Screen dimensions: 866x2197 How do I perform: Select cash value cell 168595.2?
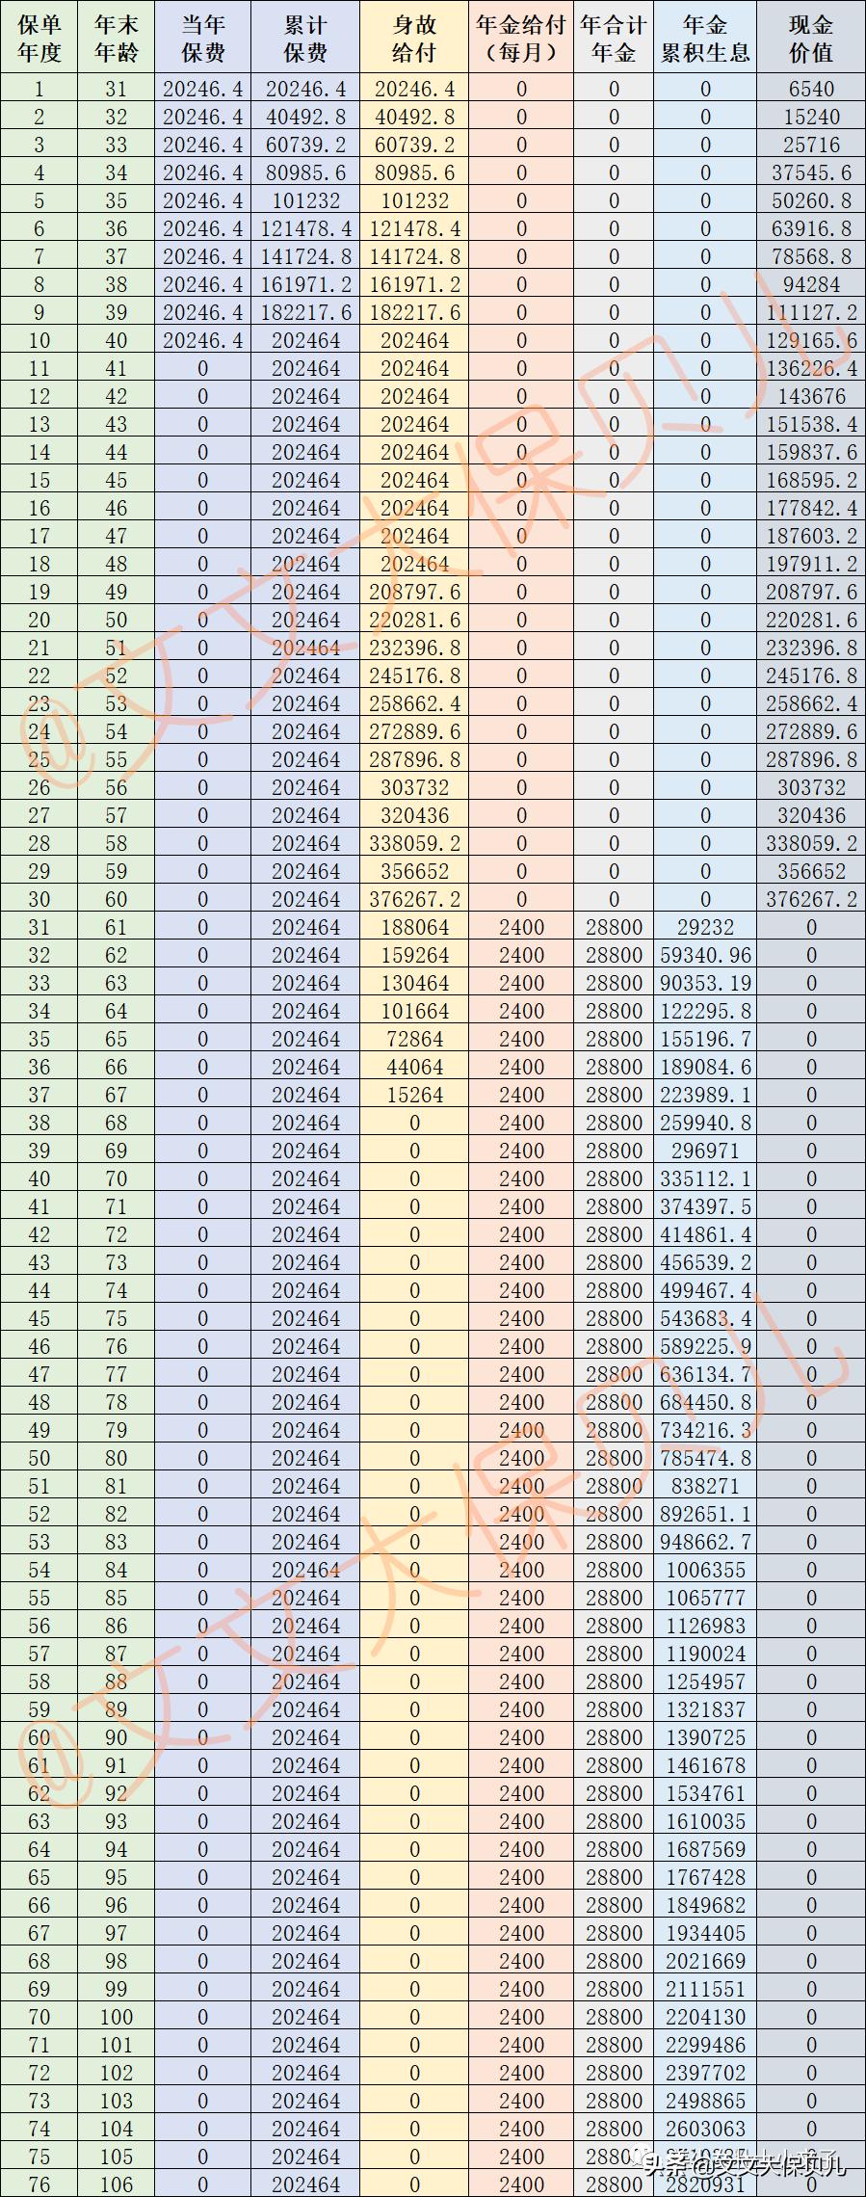[x=811, y=480]
